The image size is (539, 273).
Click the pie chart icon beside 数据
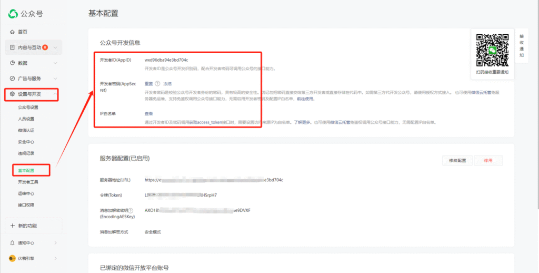13,63
